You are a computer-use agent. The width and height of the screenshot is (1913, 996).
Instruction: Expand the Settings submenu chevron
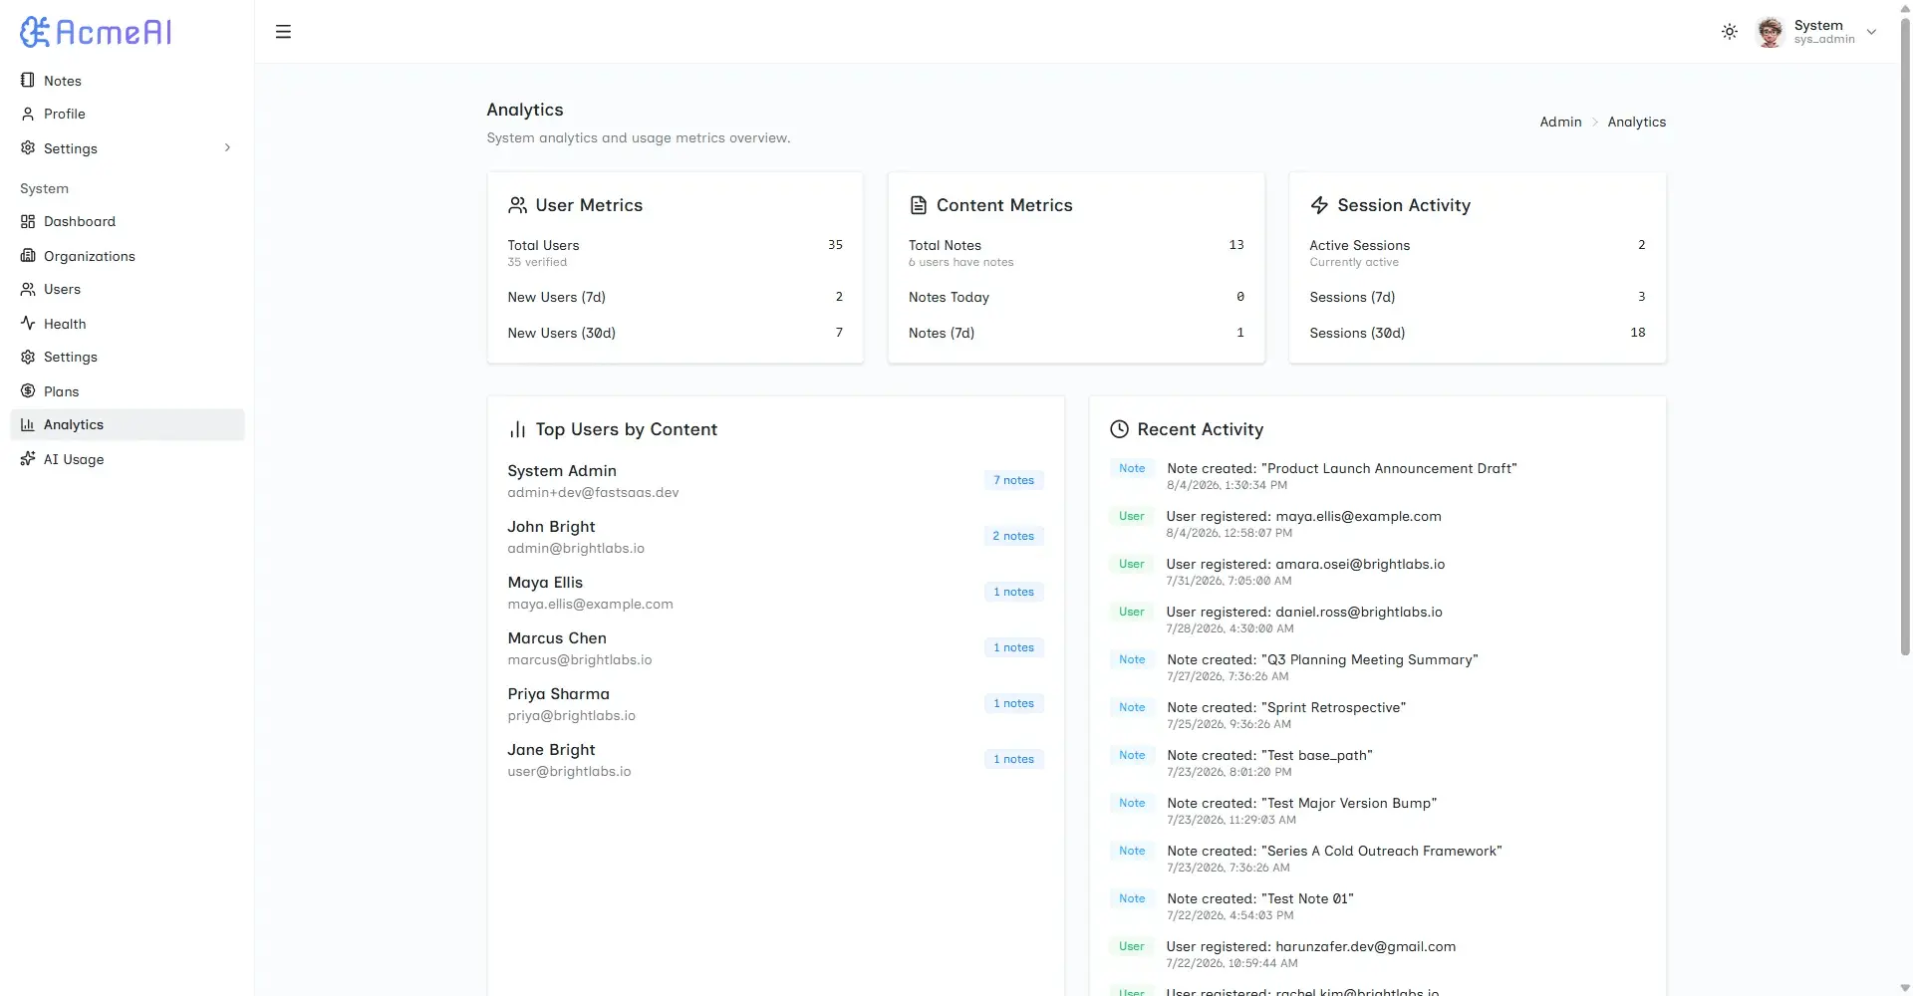coord(227,148)
